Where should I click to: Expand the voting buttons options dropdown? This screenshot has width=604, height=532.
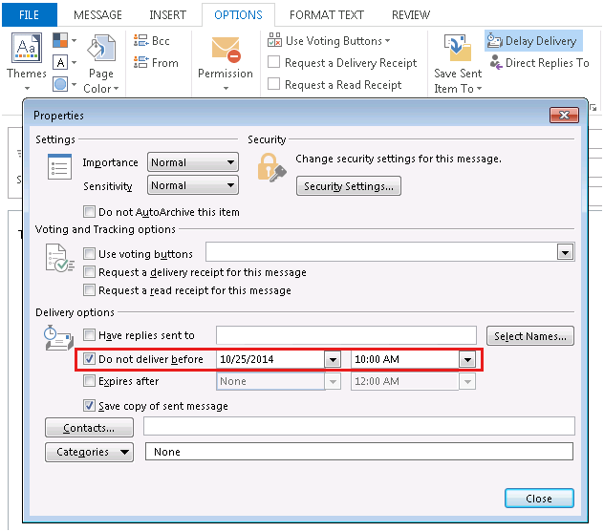pos(565,252)
